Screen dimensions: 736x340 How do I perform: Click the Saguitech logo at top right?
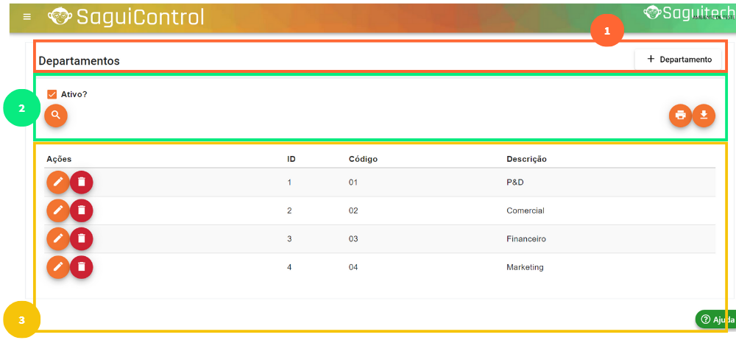tap(679, 13)
